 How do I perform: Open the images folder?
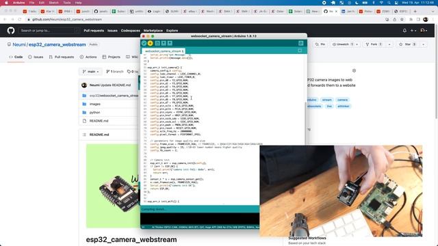pos(95,104)
